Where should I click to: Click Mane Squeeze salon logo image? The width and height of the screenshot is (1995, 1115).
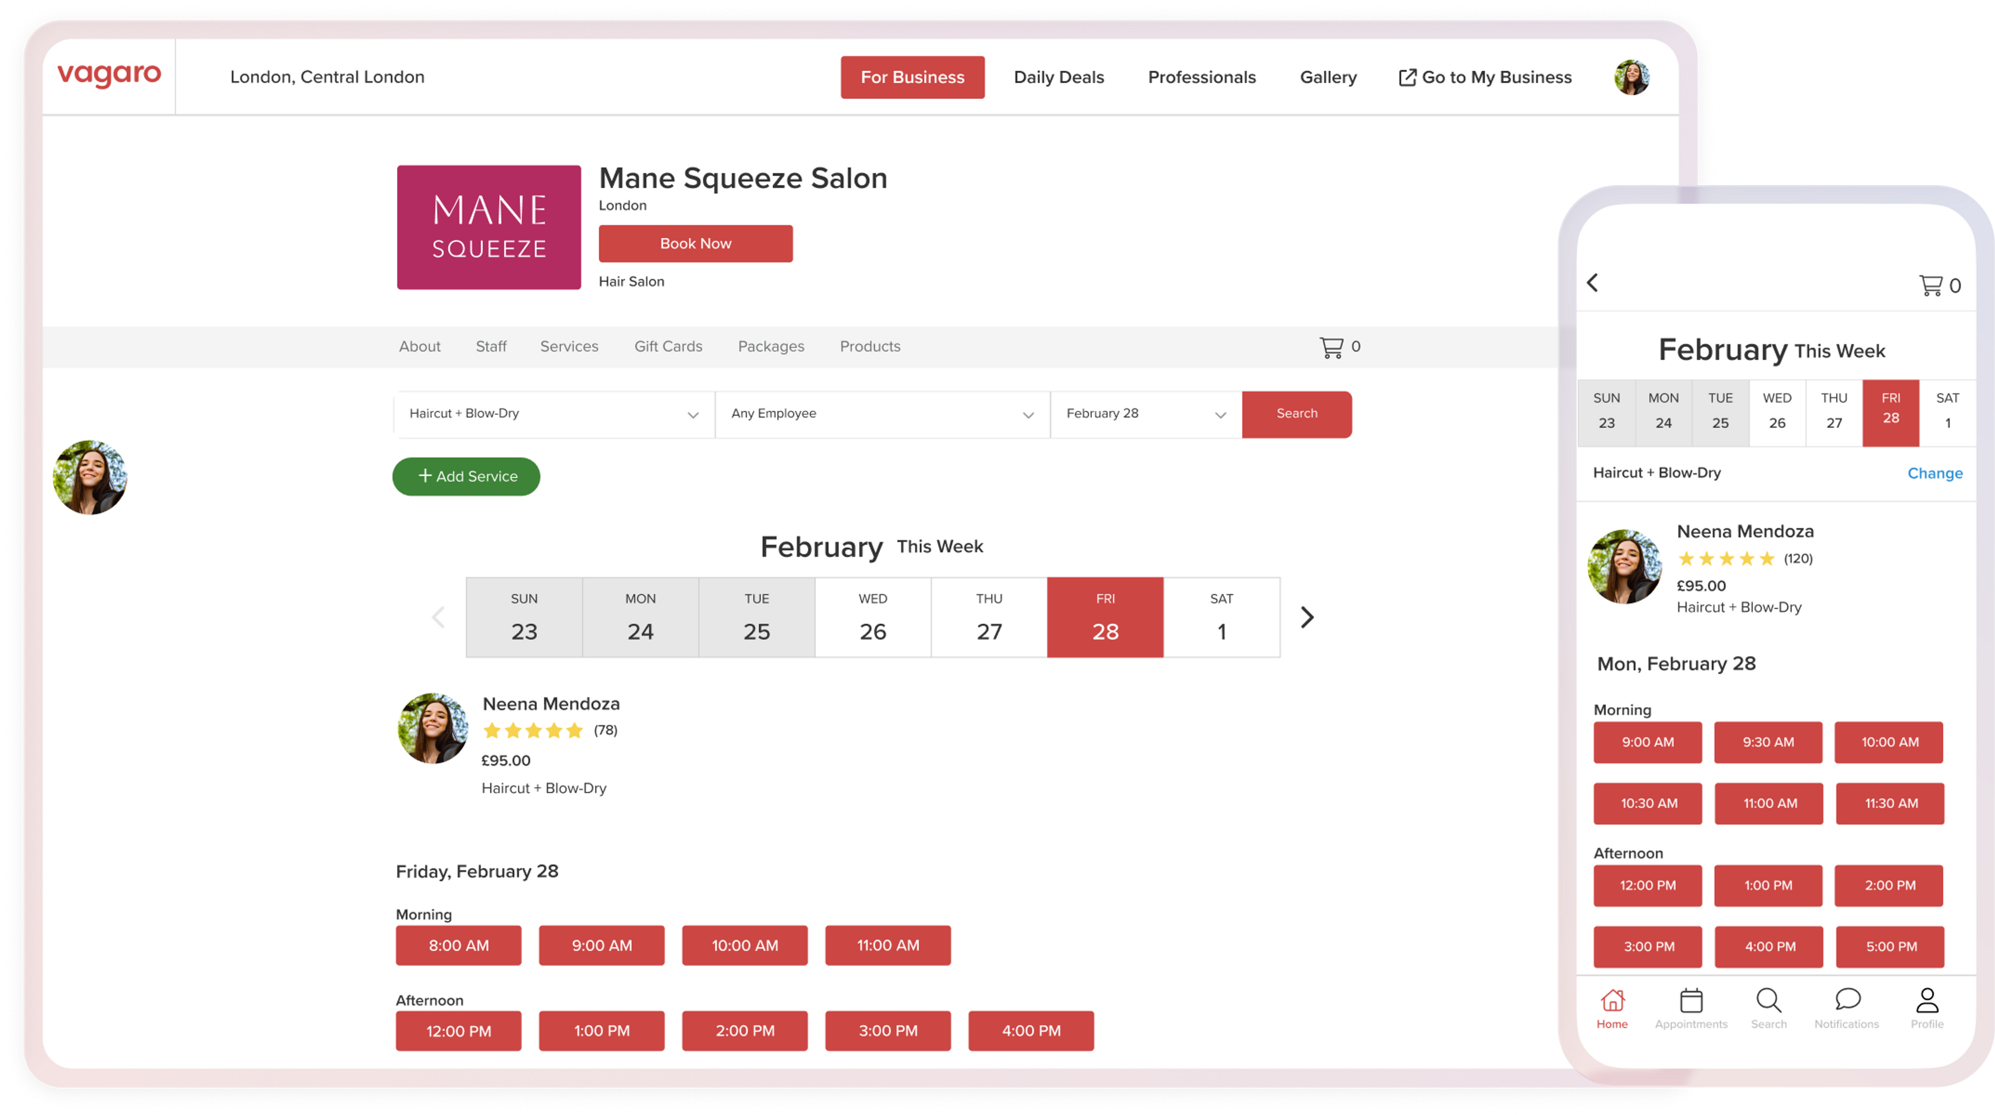point(489,227)
